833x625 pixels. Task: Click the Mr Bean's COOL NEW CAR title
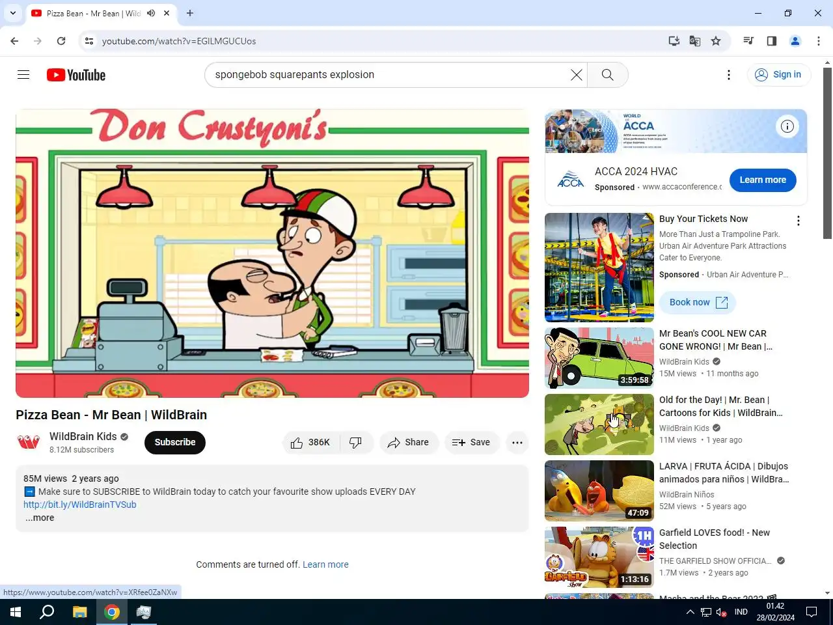click(x=716, y=340)
